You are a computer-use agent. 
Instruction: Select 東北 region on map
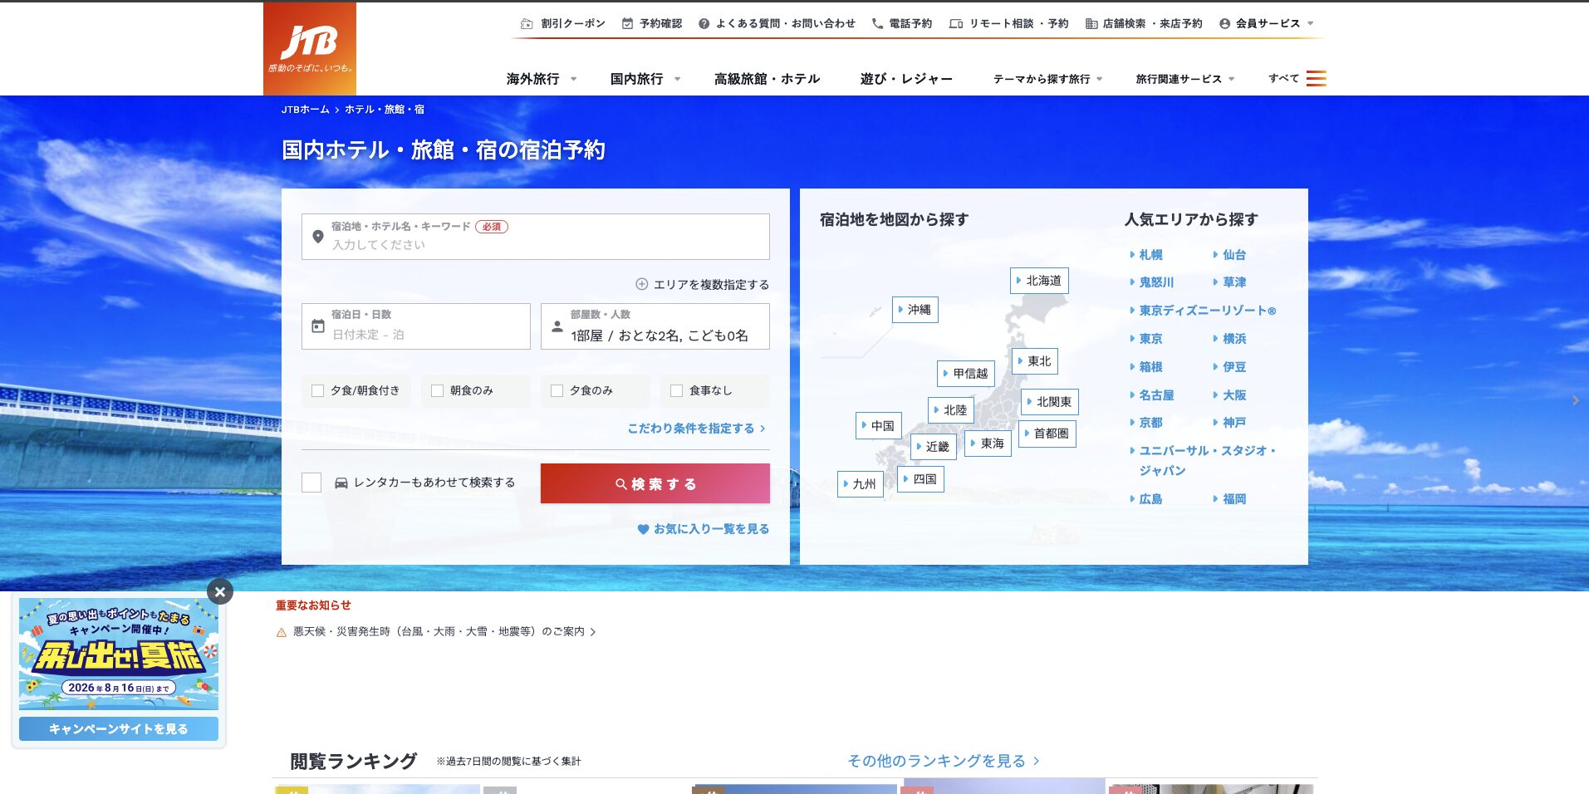pyautogui.click(x=1035, y=361)
